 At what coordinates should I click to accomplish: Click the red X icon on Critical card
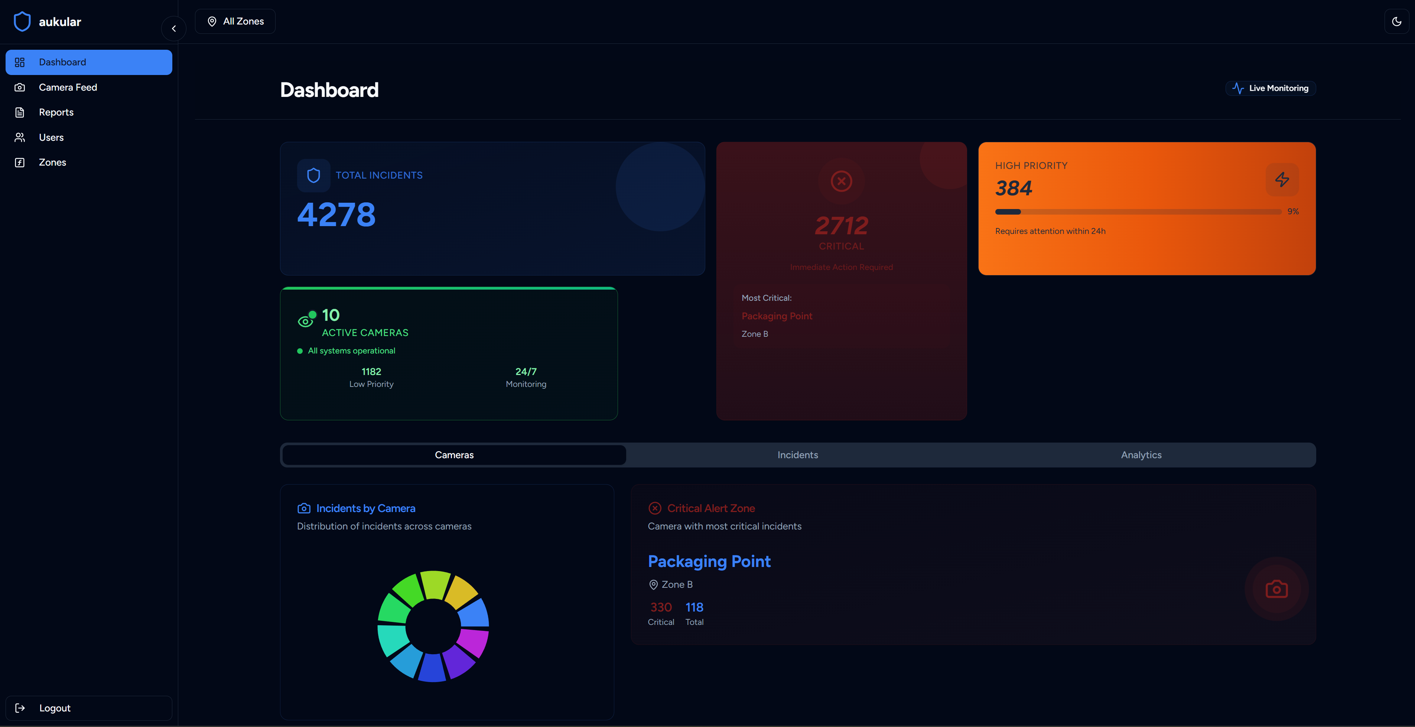point(841,181)
